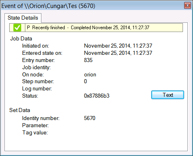The width and height of the screenshot is (193, 156).
Task: Select the Entered state on date value
Action: (118, 53)
